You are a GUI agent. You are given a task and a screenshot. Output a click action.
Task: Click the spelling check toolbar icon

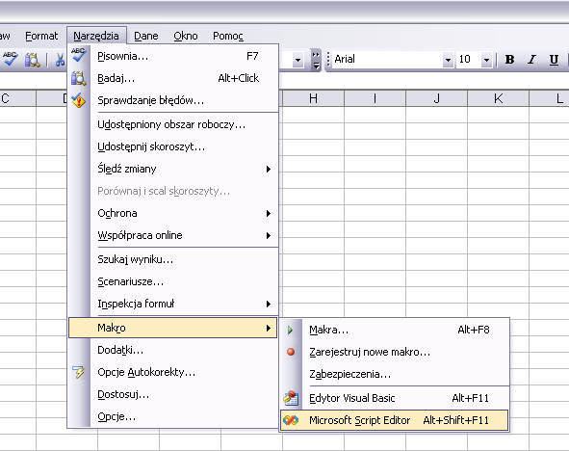10,59
